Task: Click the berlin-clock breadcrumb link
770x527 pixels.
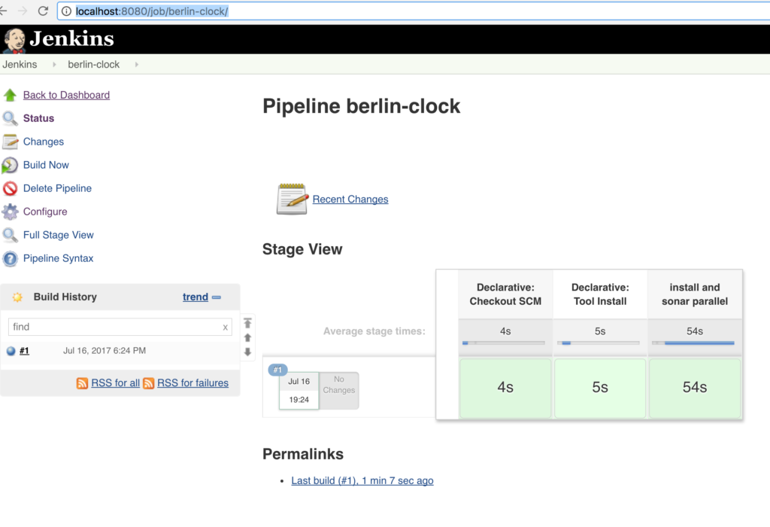Action: click(x=94, y=65)
